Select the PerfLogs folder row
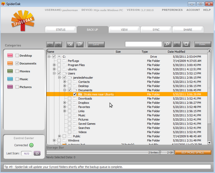This screenshot has width=215, height=173. click(127, 61)
